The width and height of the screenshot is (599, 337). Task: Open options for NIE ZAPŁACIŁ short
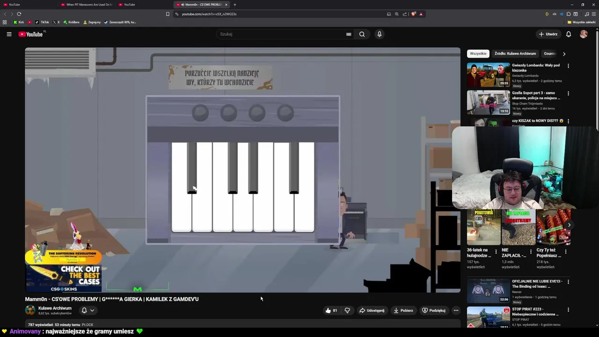point(531,251)
